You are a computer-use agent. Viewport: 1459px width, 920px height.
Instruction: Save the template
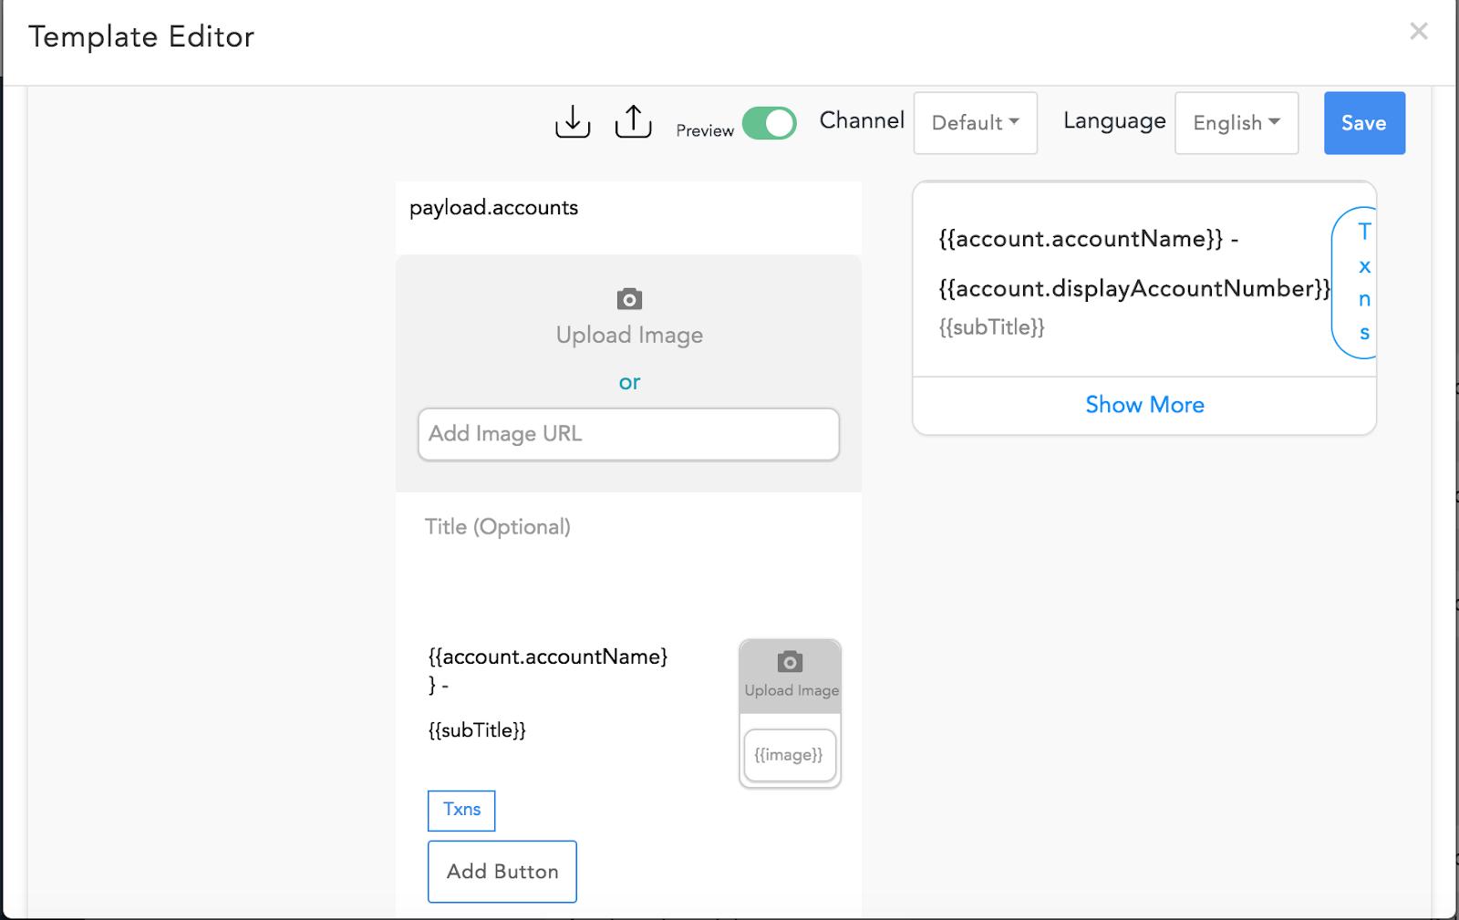click(x=1364, y=123)
